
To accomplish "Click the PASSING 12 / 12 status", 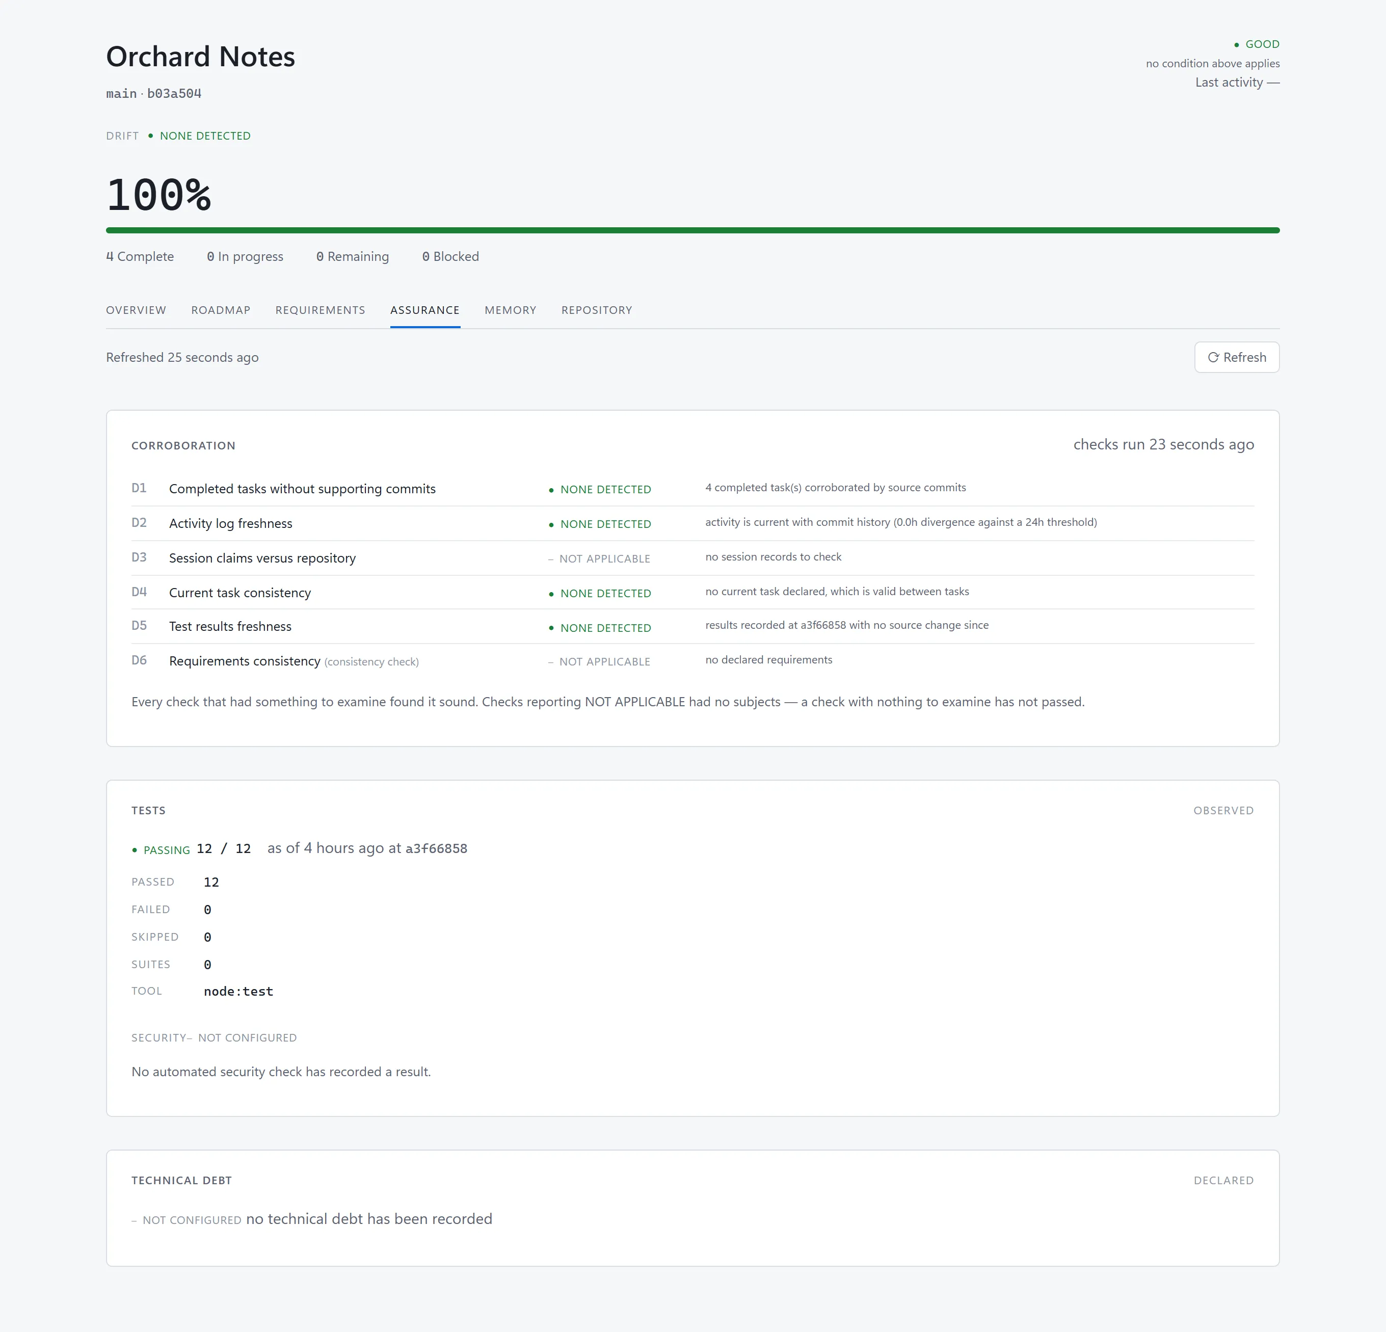I will pos(191,849).
